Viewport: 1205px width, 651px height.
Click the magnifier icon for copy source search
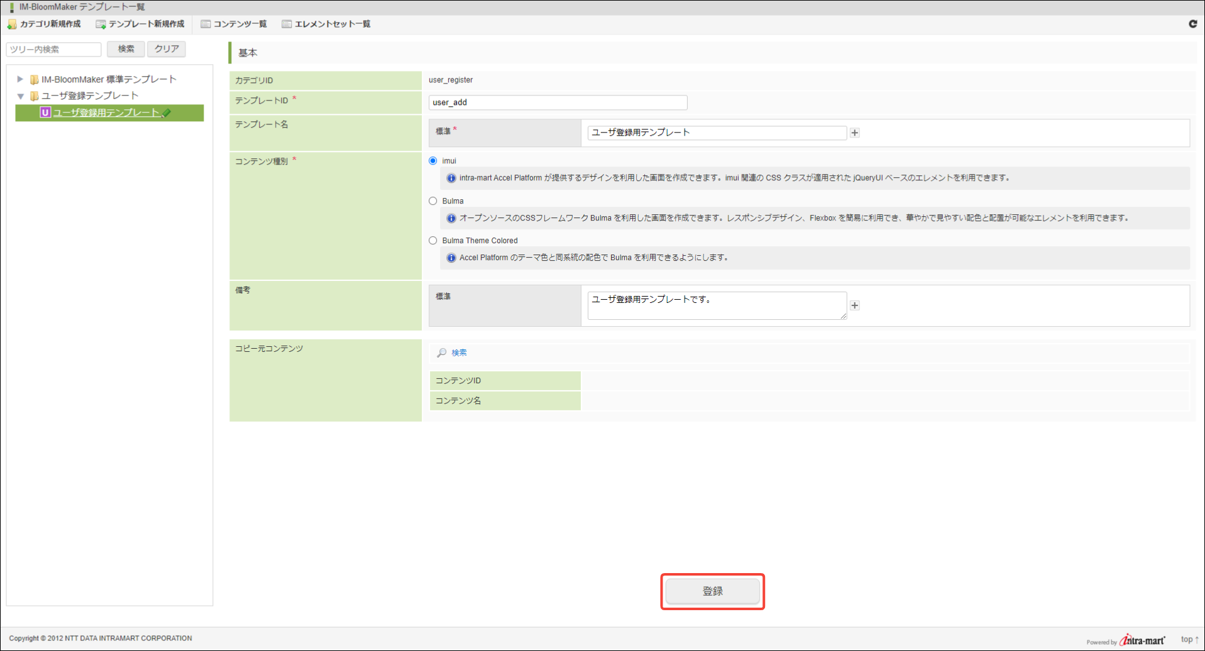click(442, 353)
